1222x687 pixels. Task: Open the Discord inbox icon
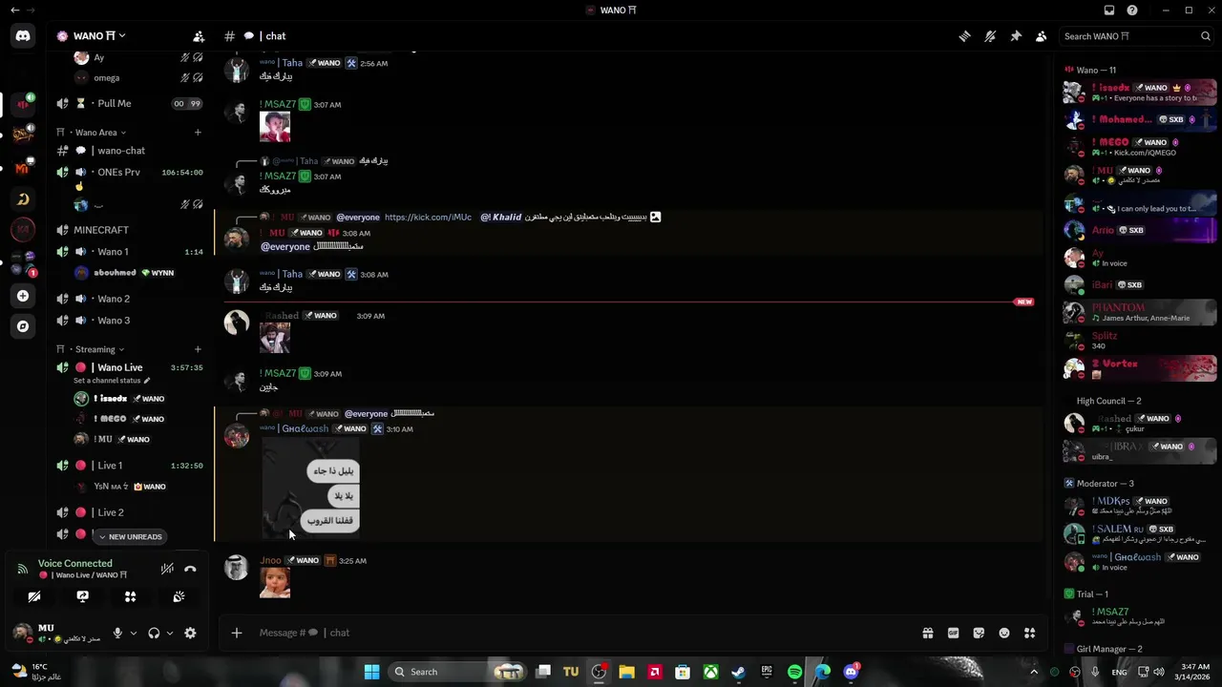point(1109,10)
